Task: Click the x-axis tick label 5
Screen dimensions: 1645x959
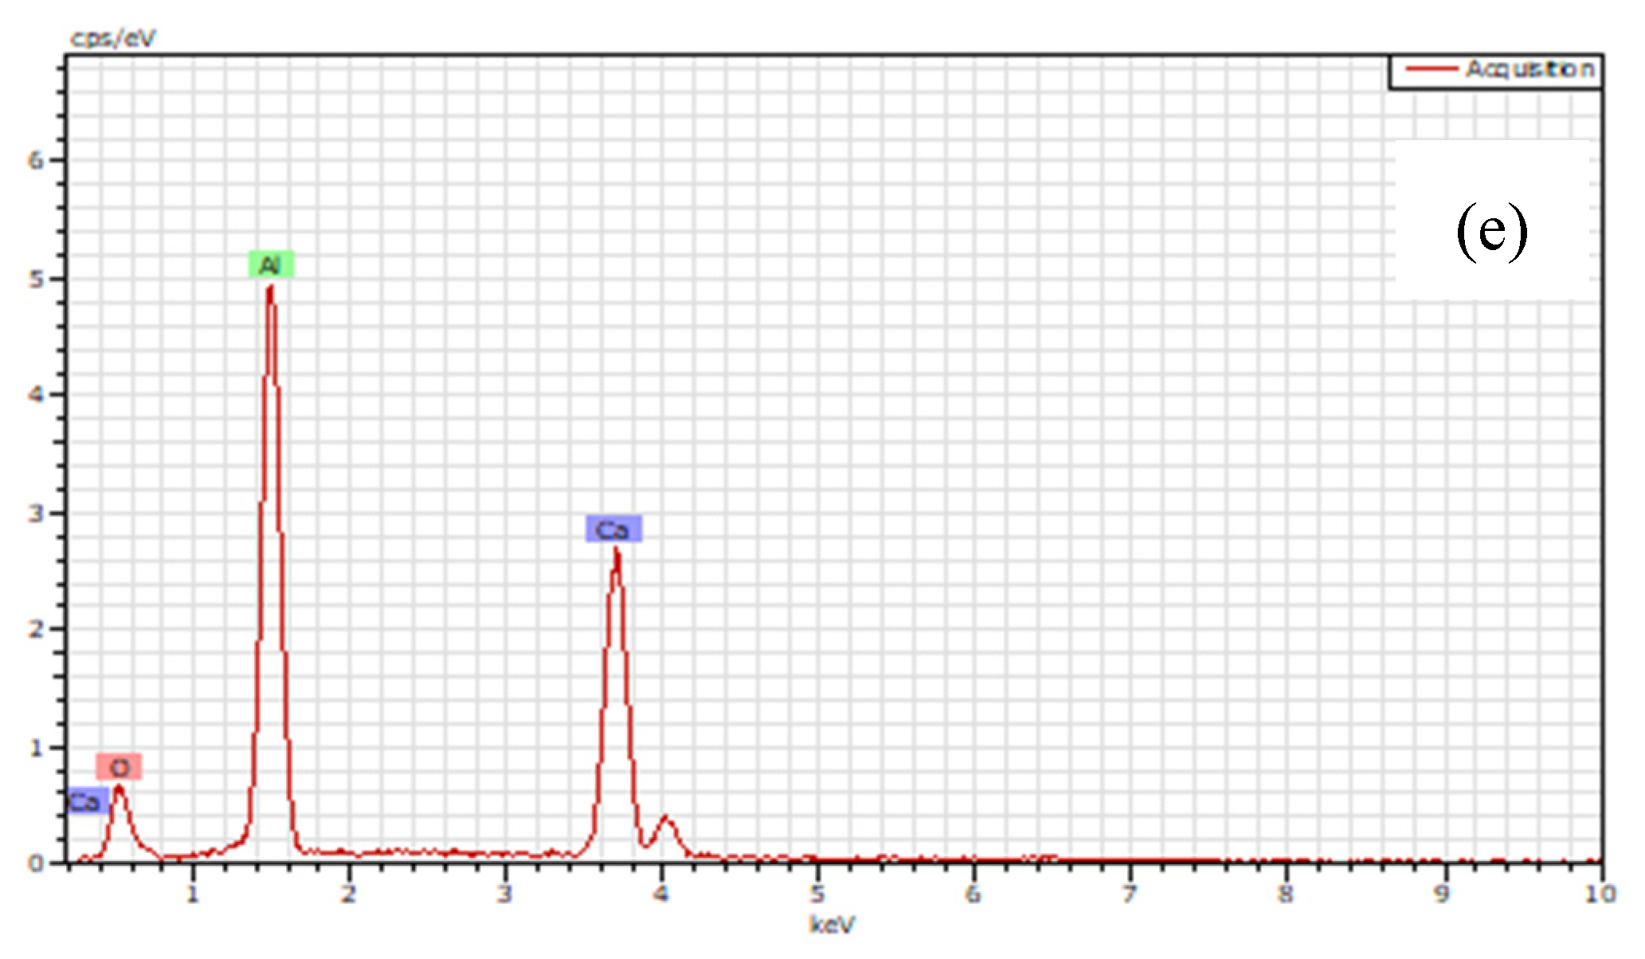Action: tap(817, 894)
